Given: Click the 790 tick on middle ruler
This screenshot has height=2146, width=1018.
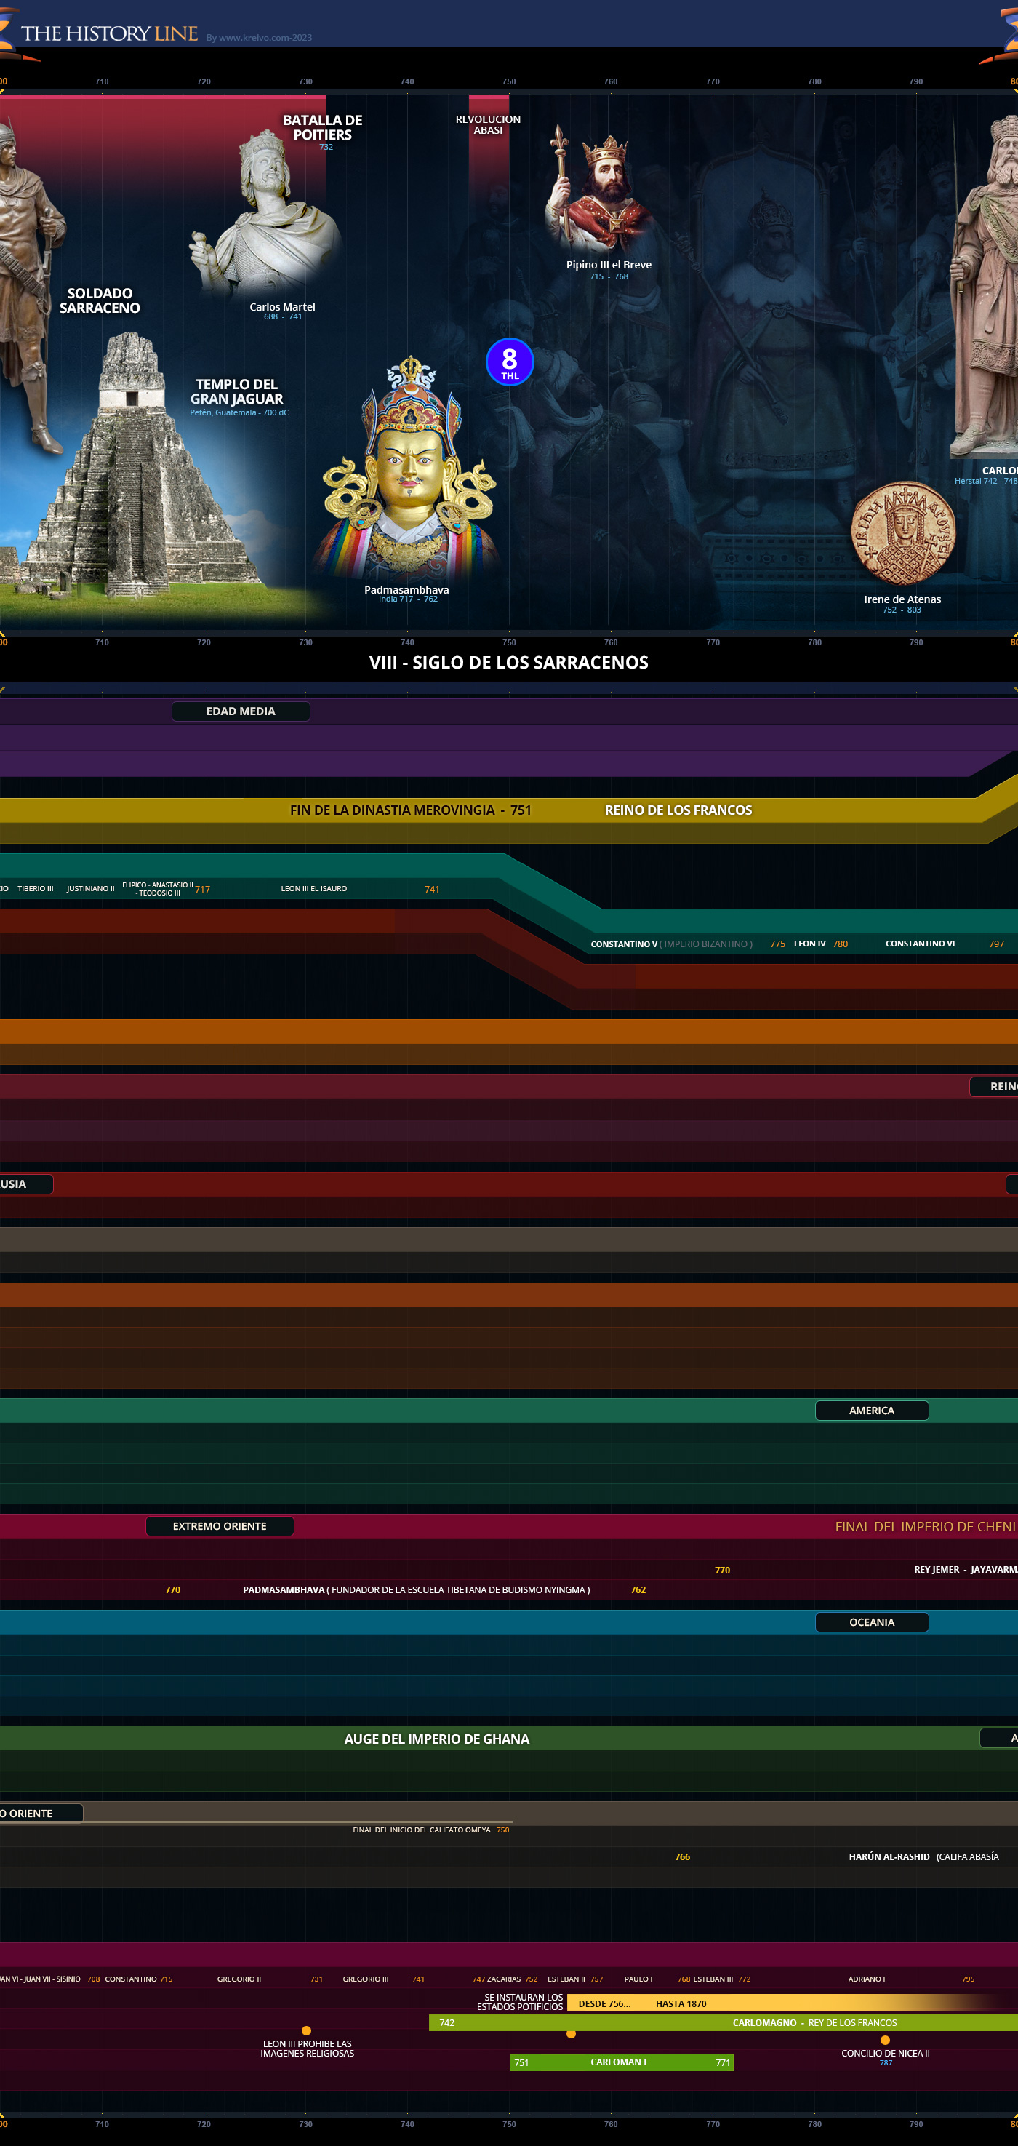Looking at the screenshot, I should tap(915, 642).
